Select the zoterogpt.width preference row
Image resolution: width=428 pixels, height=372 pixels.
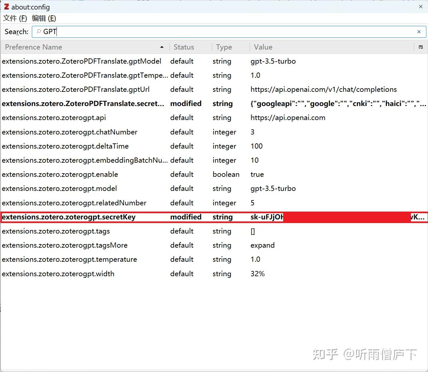99,274
